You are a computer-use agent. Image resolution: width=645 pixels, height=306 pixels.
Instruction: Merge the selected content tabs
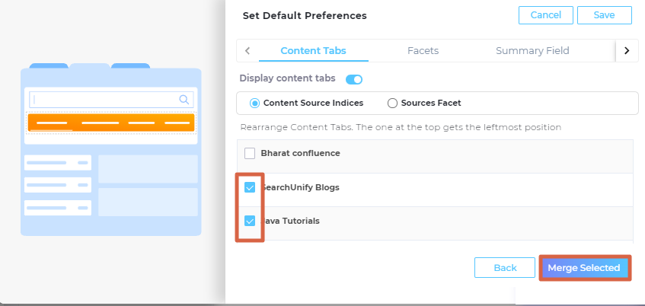584,268
